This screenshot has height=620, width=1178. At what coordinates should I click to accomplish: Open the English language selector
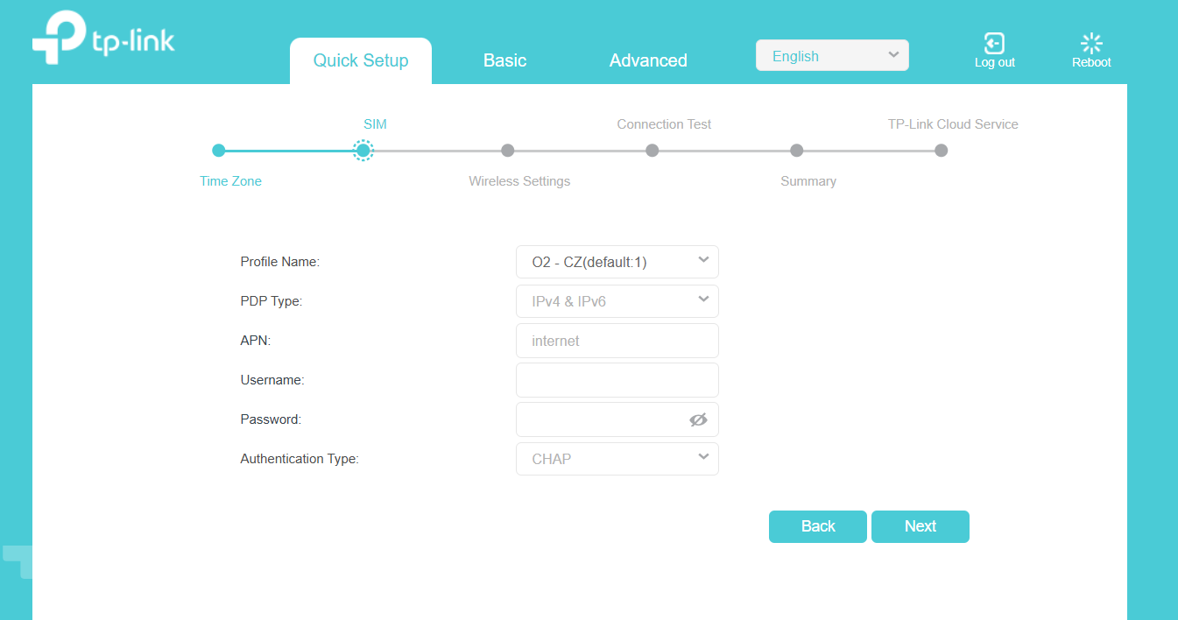[831, 56]
